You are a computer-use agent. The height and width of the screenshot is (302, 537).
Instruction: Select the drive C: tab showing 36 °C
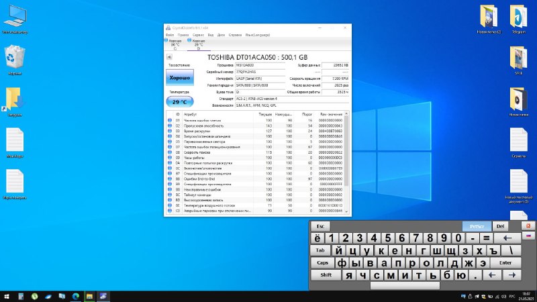pyautogui.click(x=175, y=44)
